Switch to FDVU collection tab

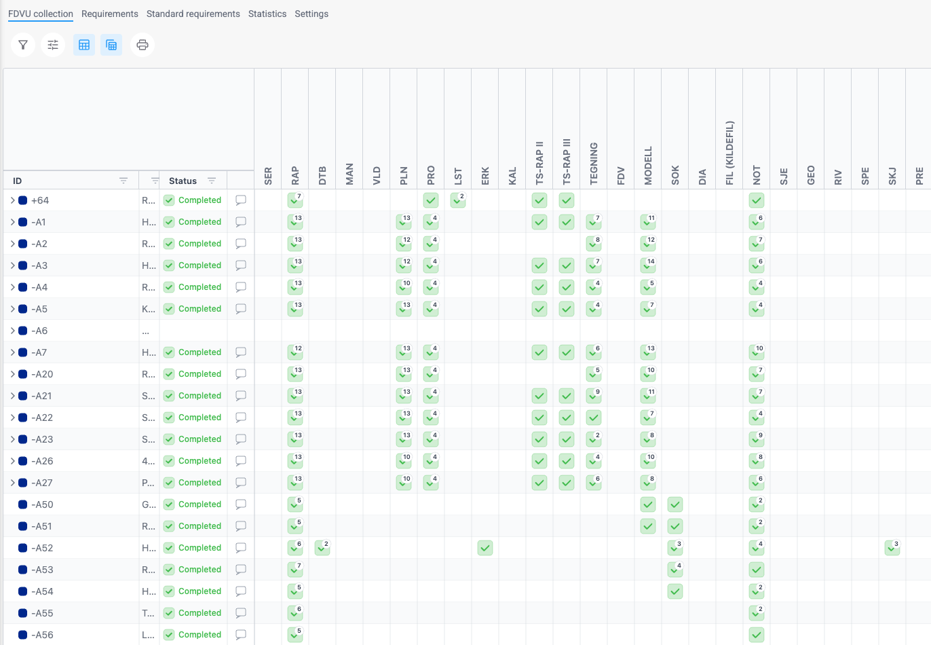pyautogui.click(x=41, y=14)
